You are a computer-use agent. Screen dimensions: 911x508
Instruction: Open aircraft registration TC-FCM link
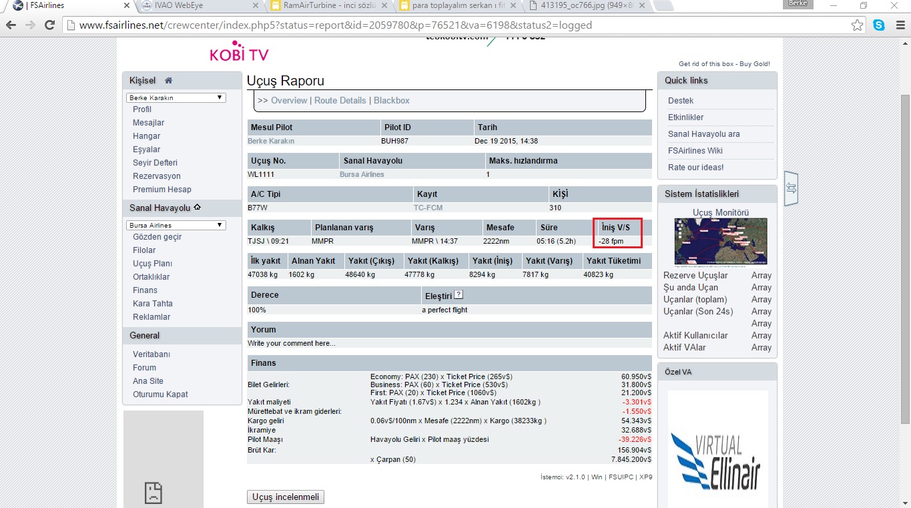pos(428,208)
